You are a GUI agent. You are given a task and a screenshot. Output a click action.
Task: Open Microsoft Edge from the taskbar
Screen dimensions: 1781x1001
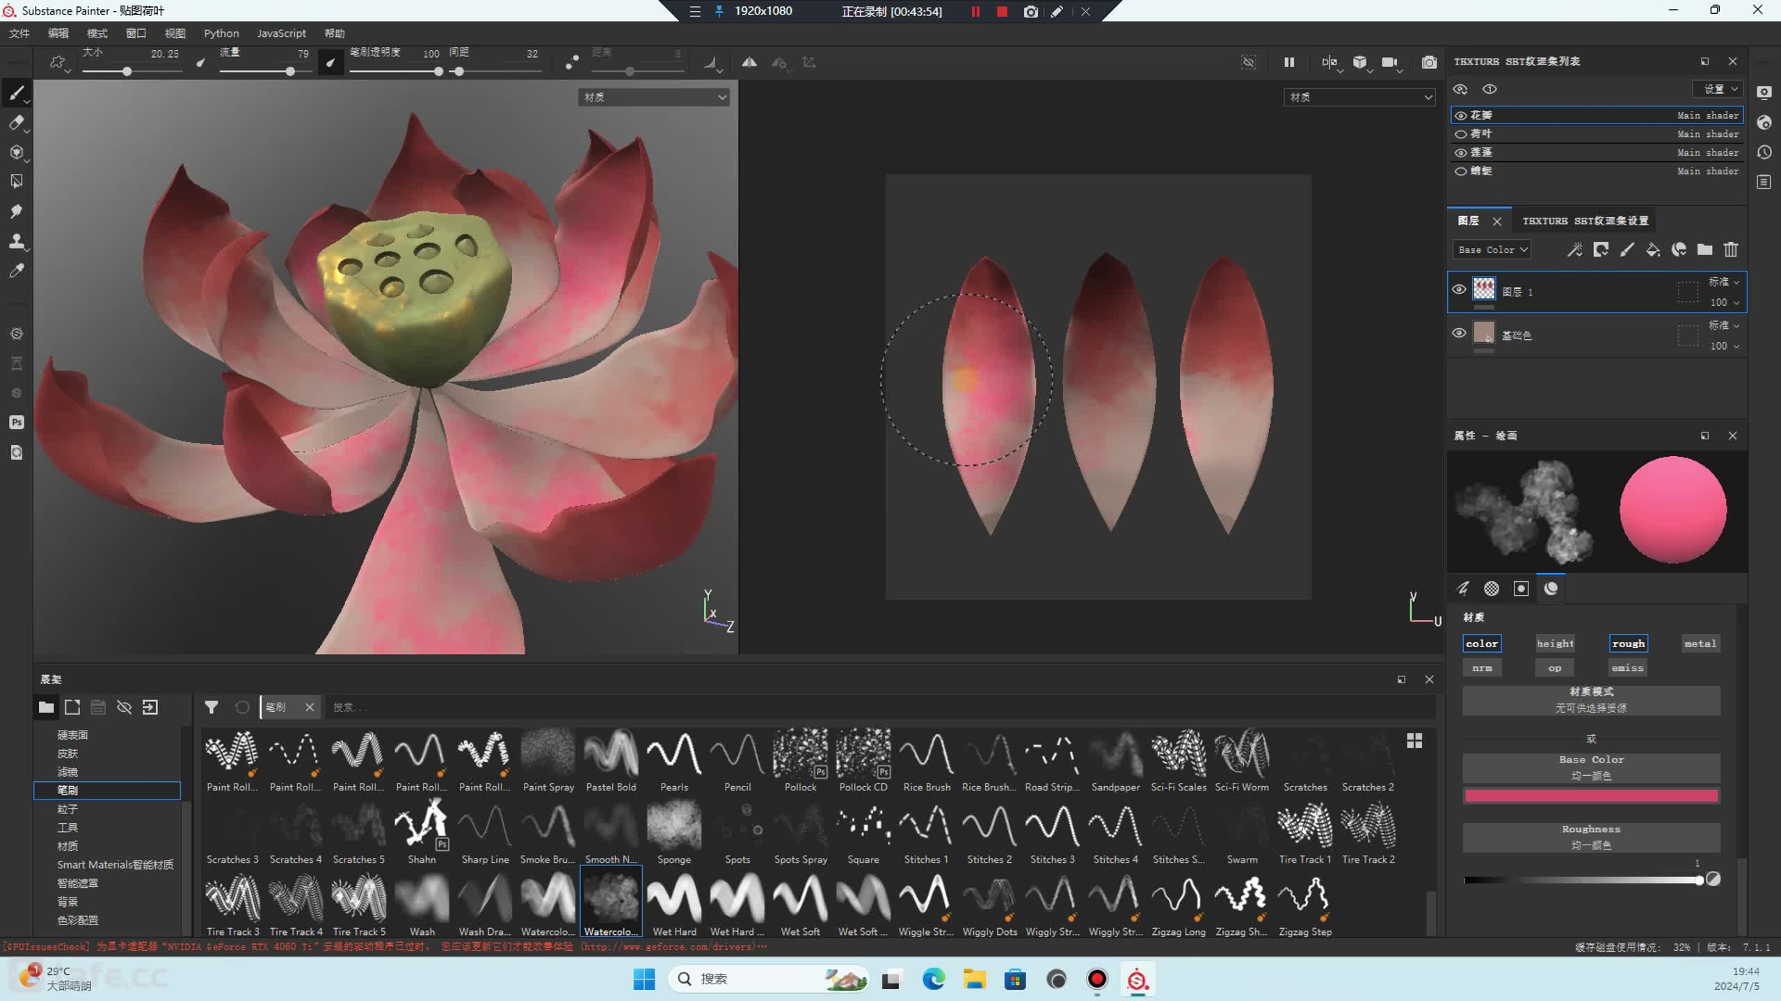(x=933, y=979)
